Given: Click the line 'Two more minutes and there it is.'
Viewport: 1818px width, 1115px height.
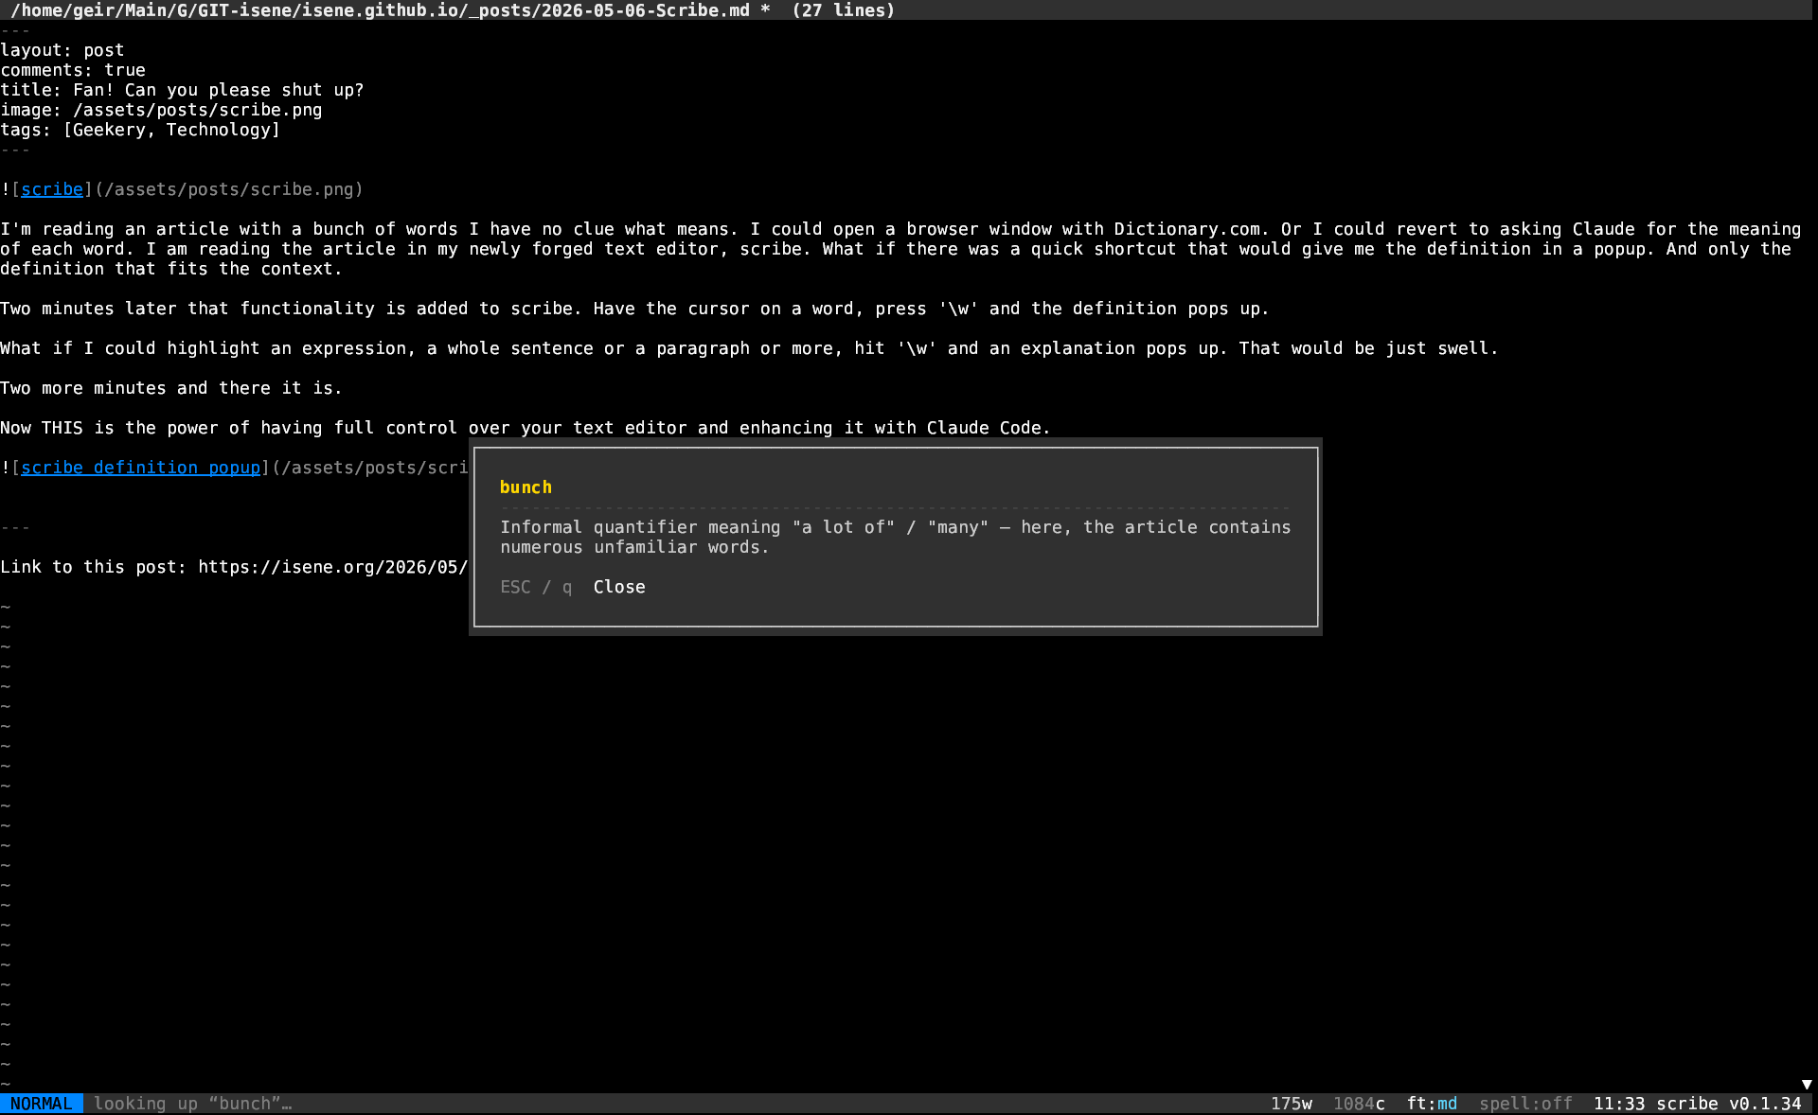Looking at the screenshot, I should coord(171,388).
